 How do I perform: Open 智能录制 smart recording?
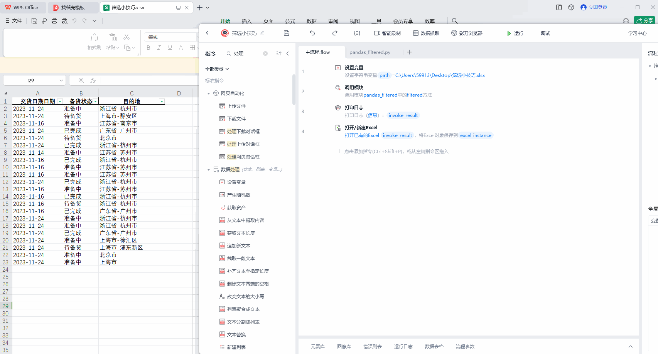pyautogui.click(x=387, y=33)
